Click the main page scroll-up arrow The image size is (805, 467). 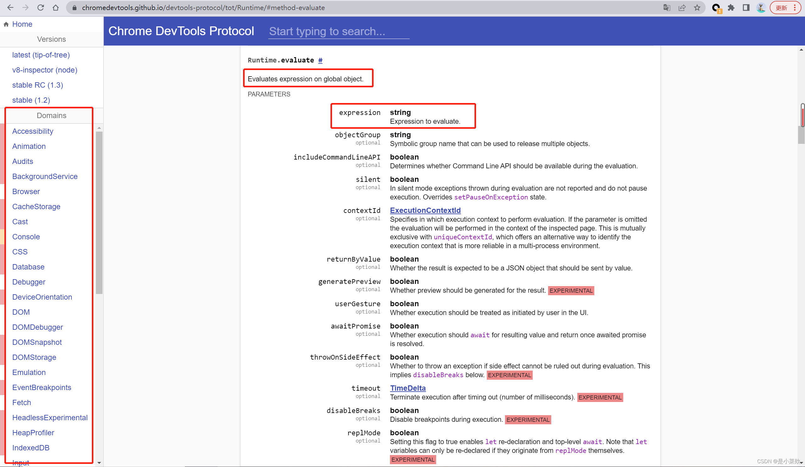tap(801, 49)
